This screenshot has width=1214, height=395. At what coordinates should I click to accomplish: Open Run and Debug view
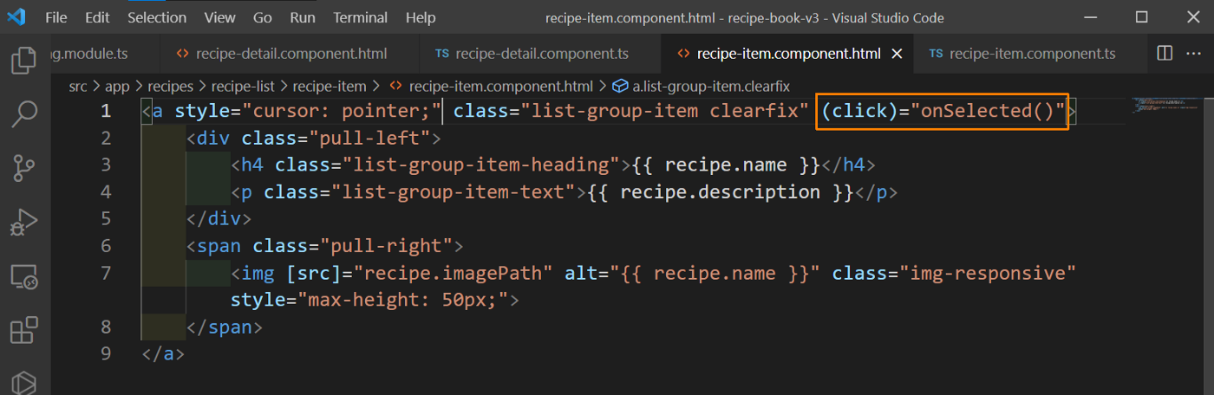click(x=23, y=223)
